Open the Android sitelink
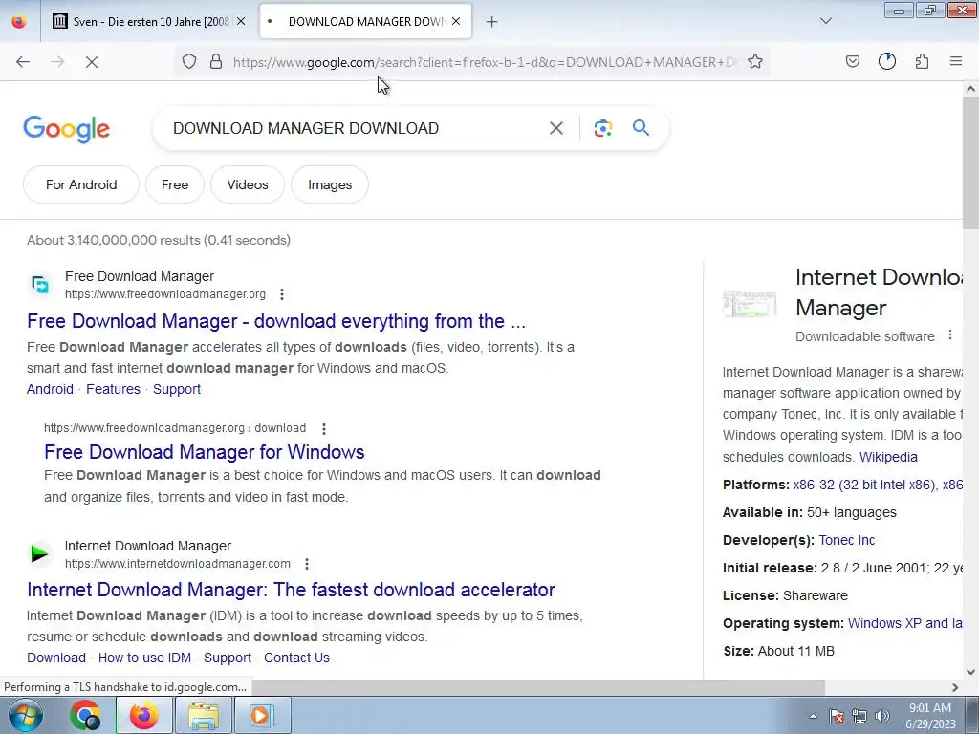979x734 pixels. point(50,389)
